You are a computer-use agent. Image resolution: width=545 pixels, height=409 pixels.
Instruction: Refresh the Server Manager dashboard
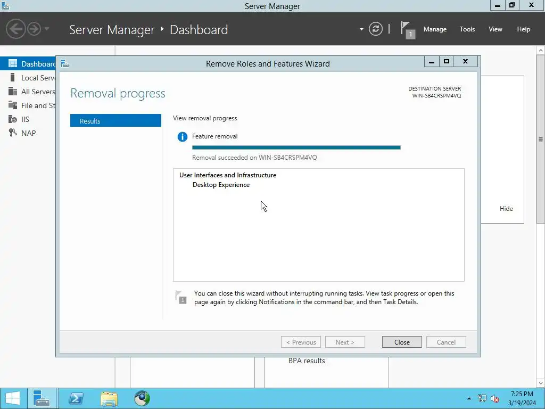pyautogui.click(x=375, y=29)
